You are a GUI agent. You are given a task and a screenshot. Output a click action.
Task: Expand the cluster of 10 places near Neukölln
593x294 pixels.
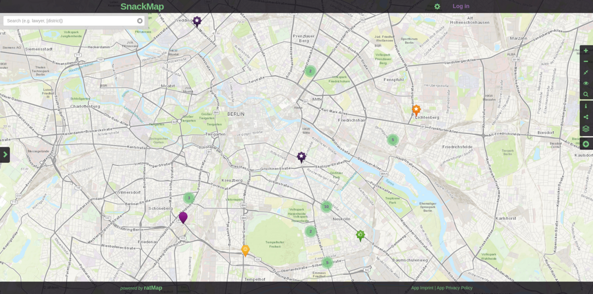tap(326, 206)
